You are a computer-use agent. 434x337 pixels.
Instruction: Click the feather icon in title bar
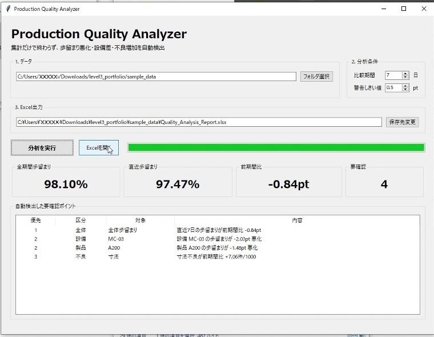pyautogui.click(x=9, y=9)
